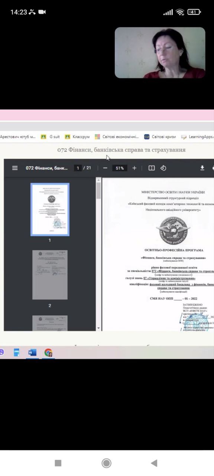
Task: Open Google Chrome from the taskbar
Action: [48, 353]
